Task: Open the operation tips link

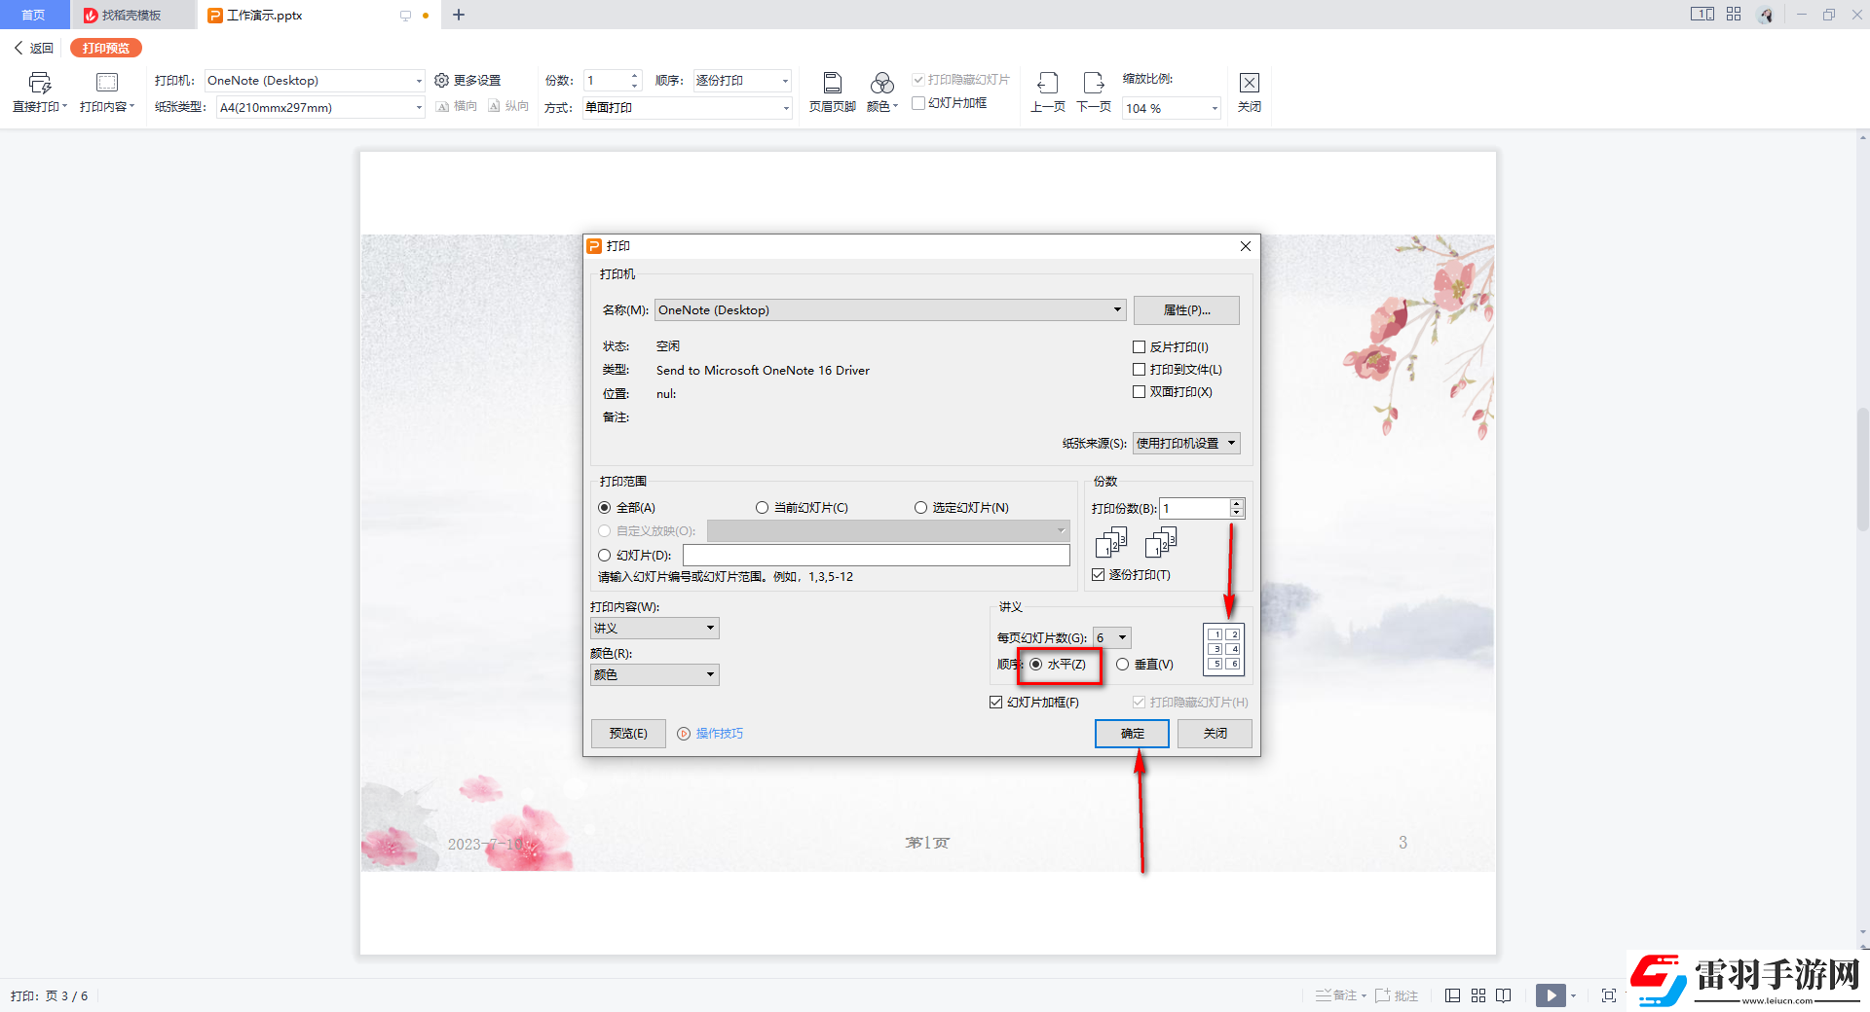Action: click(719, 734)
